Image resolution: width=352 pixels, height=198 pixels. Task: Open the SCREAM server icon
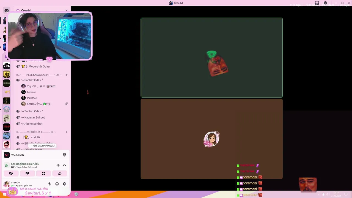(7, 127)
